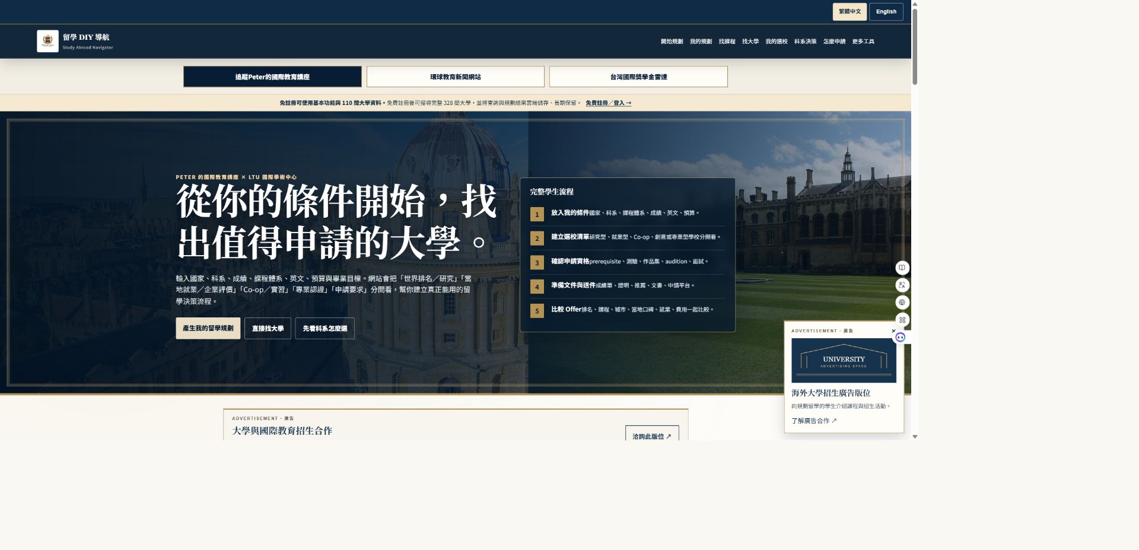Open the four-squares apps floating icon
Image resolution: width=1139 pixels, height=550 pixels.
point(902,320)
